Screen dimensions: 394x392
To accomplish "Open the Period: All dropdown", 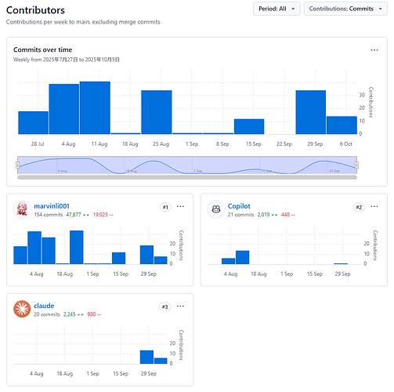I will pyautogui.click(x=277, y=9).
